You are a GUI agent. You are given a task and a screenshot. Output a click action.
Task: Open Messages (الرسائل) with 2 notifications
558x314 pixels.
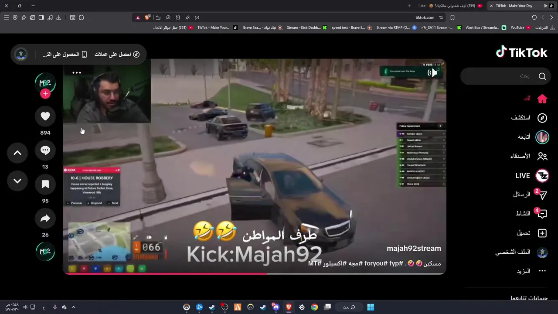pos(530,195)
